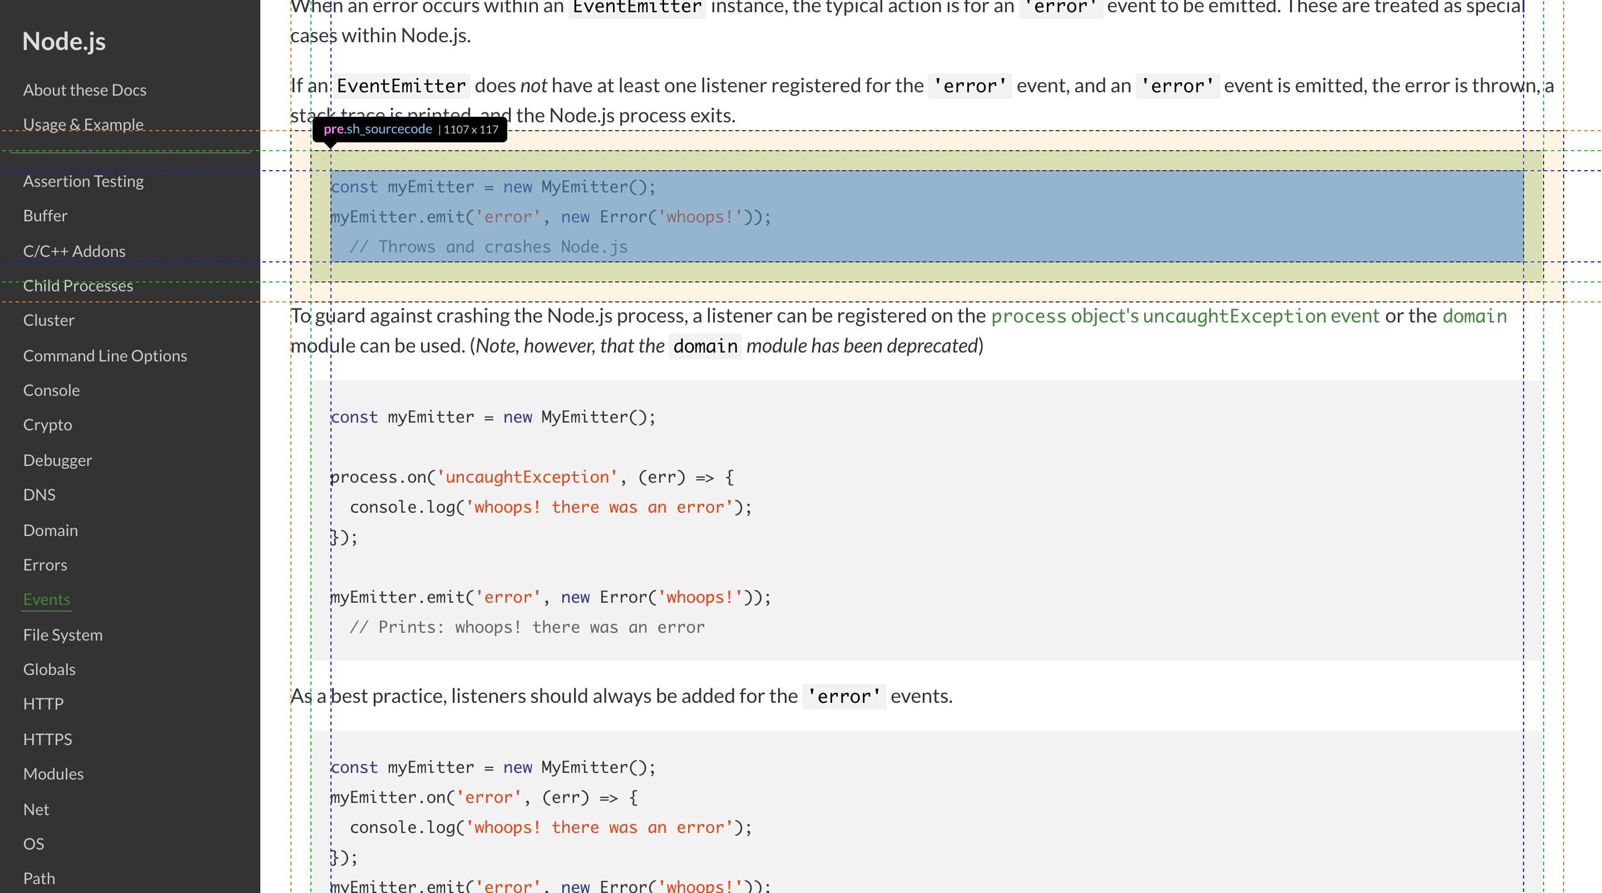Open Modules in the sidebar
The width and height of the screenshot is (1602, 893).
point(53,774)
